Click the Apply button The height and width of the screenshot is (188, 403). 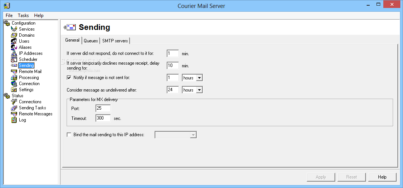point(321,177)
